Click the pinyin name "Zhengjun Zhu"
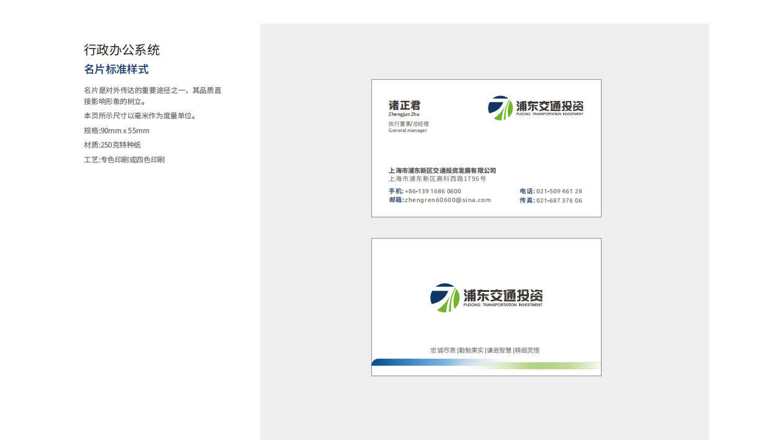This screenshot has width=776, height=440. click(404, 115)
